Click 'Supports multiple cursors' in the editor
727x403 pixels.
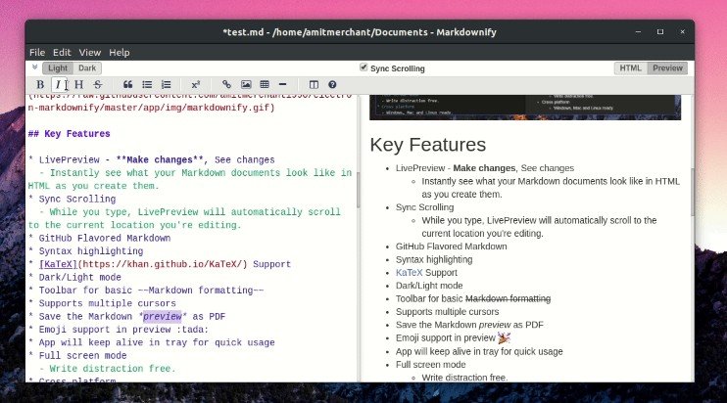click(107, 303)
